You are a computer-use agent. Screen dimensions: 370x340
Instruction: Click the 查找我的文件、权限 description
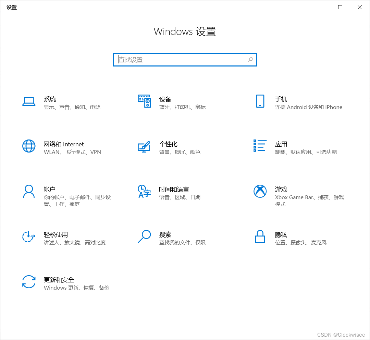pyautogui.click(x=182, y=242)
